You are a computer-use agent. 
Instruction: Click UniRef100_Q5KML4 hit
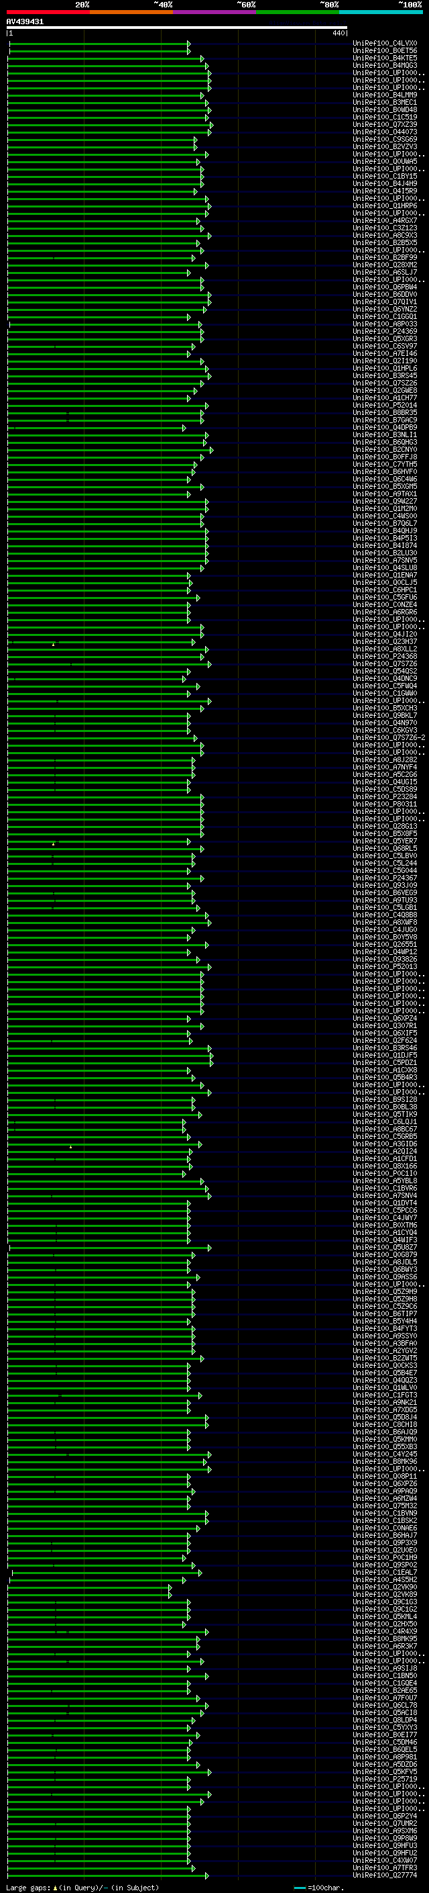[x=385, y=1617]
